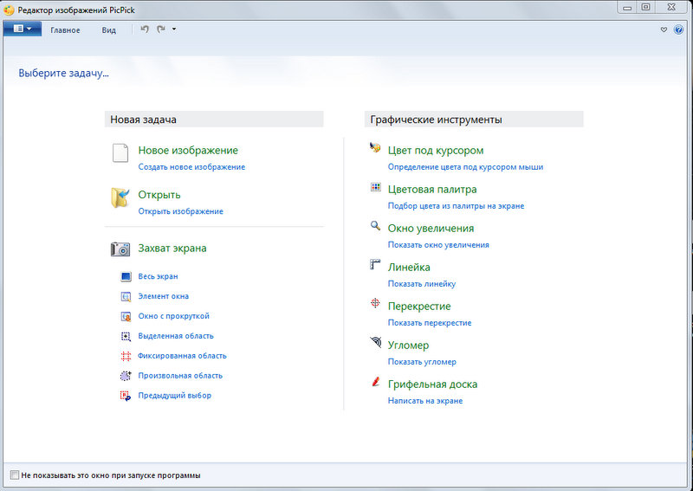The height and width of the screenshot is (491, 693).
Task: Click the scrolling window capture icon
Action: (126, 316)
